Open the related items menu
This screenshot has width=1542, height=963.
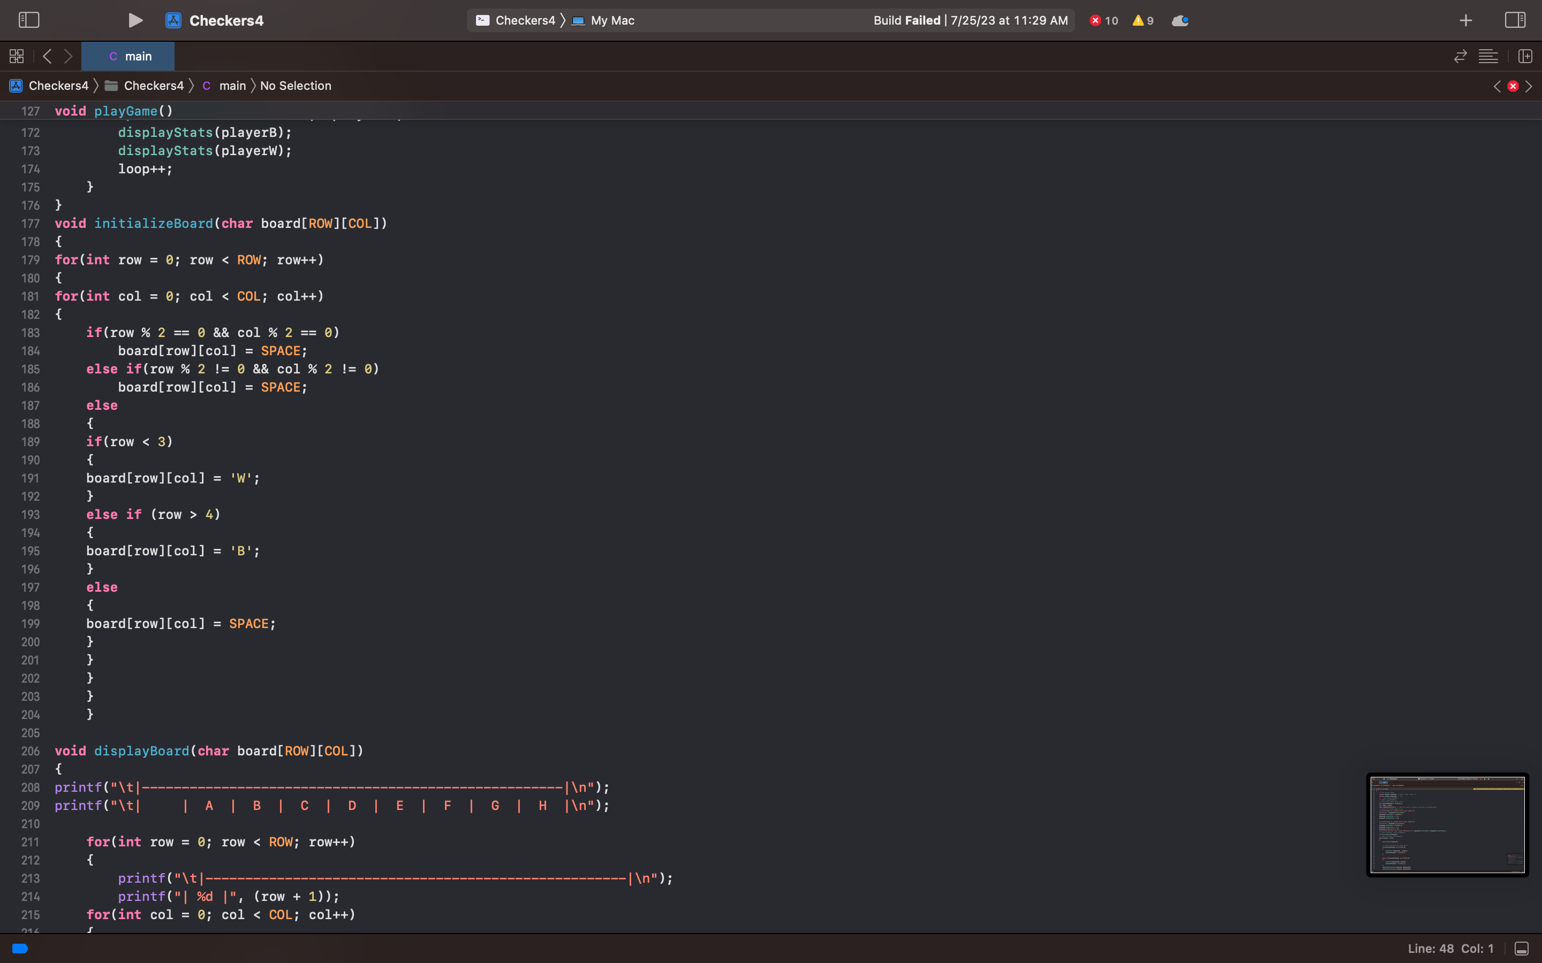[x=17, y=56]
